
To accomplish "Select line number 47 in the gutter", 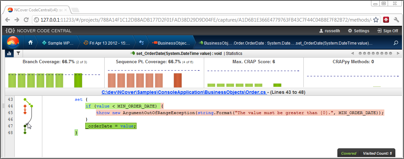I will (10, 126).
